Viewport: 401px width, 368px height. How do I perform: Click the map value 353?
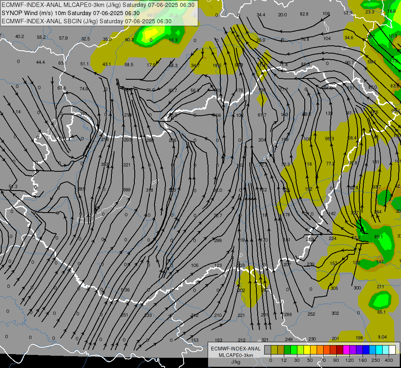tap(104, 164)
